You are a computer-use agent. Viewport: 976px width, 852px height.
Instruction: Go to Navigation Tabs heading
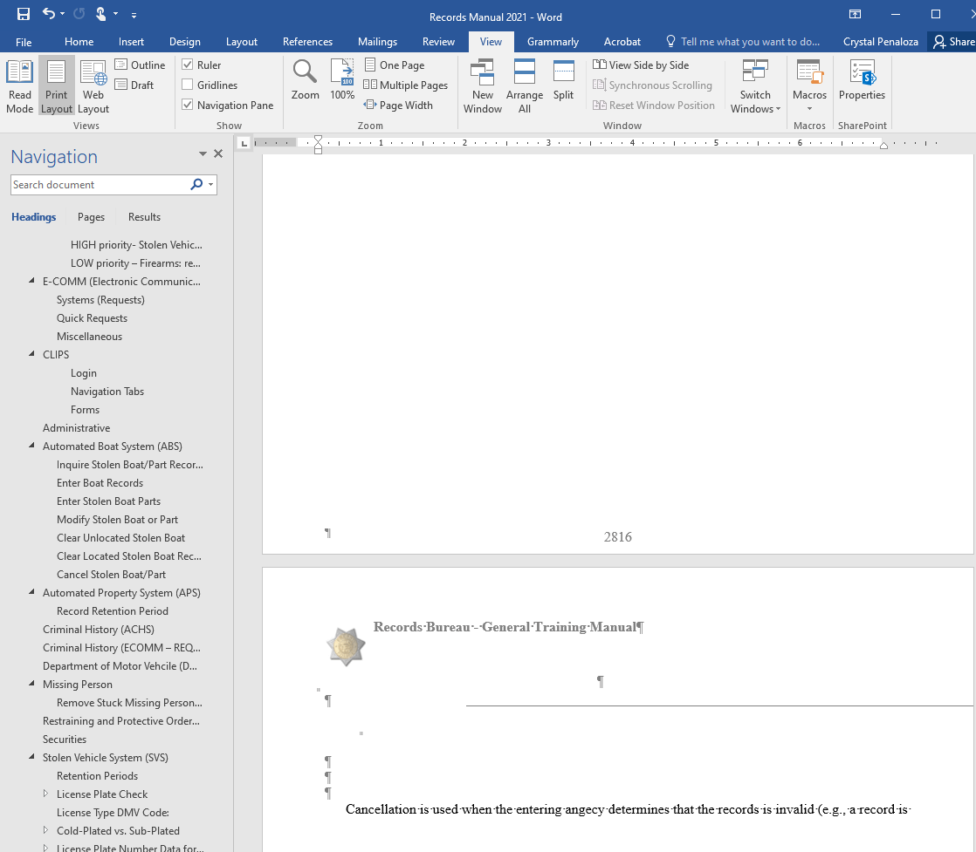coord(107,392)
